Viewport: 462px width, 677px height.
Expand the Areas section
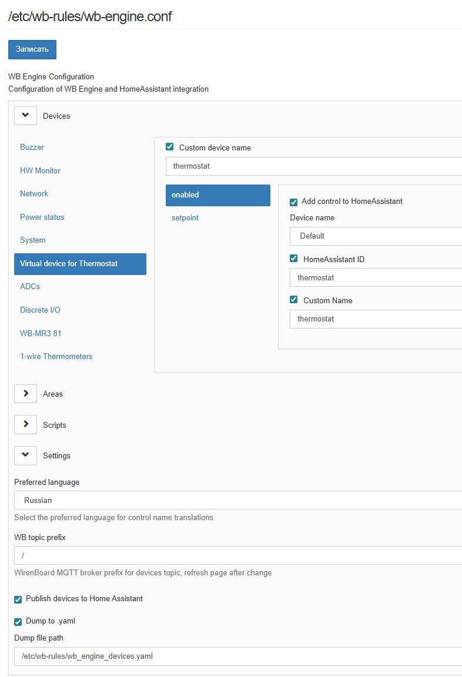coord(25,394)
